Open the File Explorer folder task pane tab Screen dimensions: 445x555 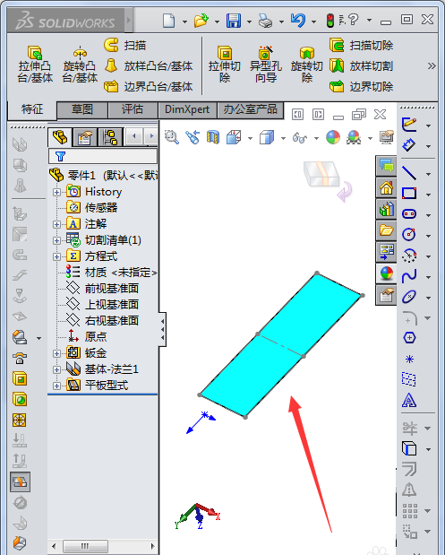(386, 230)
